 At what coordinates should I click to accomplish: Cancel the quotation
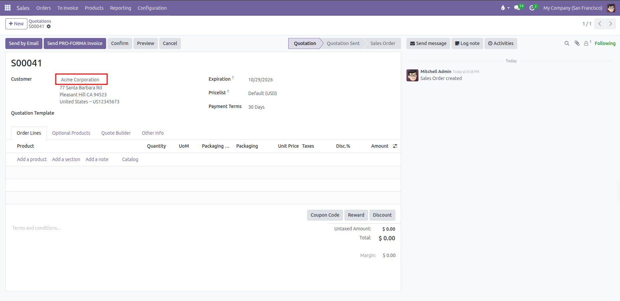[170, 43]
